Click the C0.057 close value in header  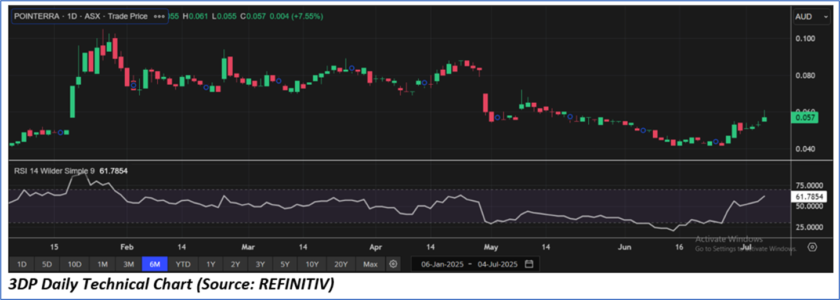[254, 16]
